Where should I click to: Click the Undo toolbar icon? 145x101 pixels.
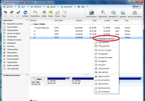pos(5,14)
